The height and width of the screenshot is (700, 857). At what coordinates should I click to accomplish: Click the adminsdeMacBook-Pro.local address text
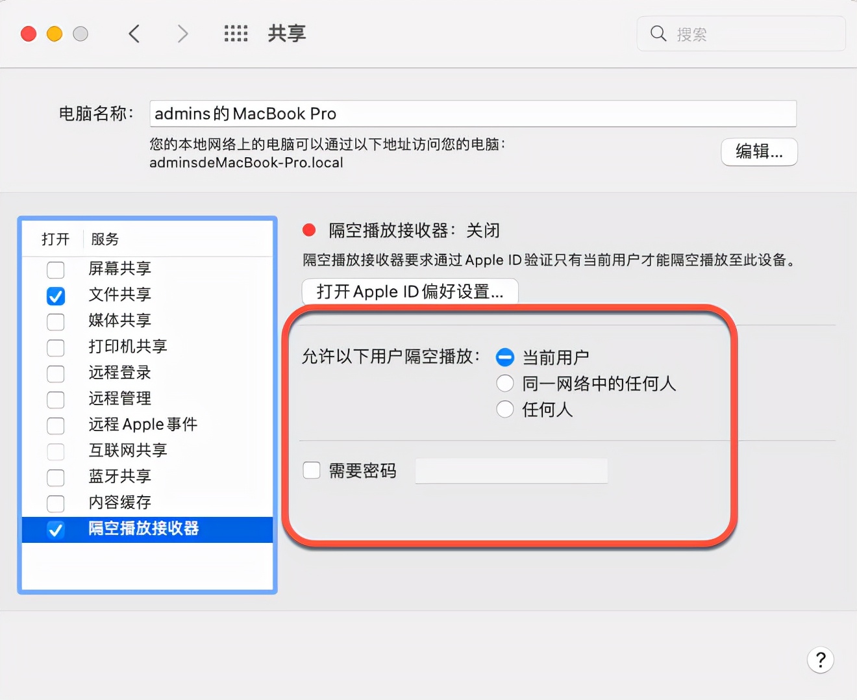(x=246, y=162)
